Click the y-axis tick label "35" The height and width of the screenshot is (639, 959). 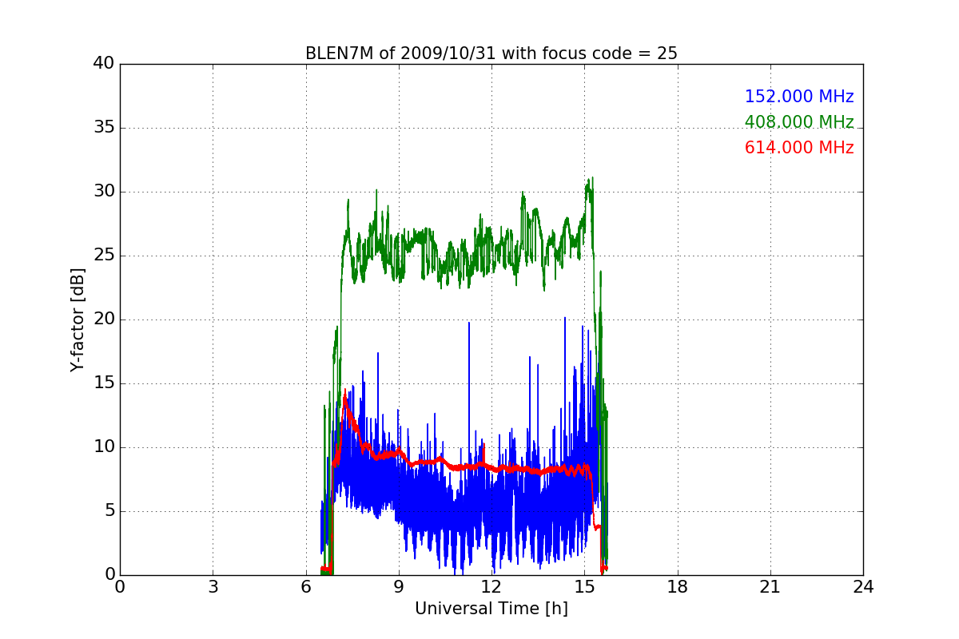[104, 128]
